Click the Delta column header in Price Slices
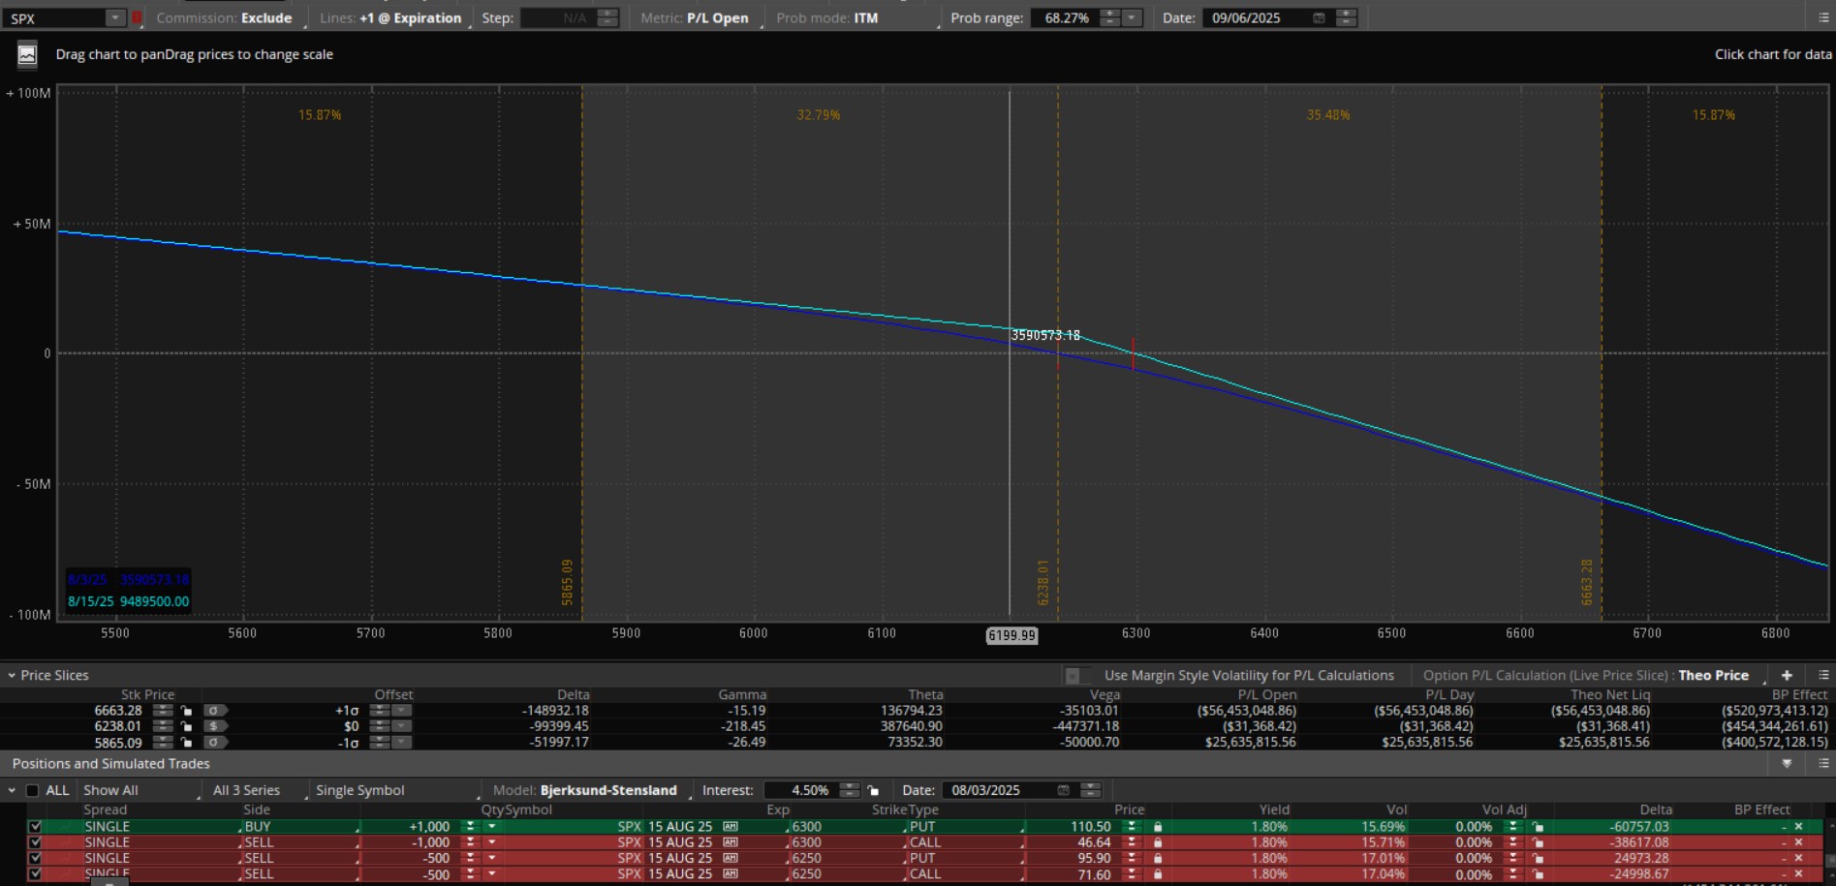 pos(573,694)
